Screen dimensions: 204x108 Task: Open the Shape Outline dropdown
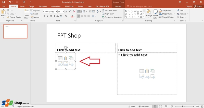pyautogui.click(x=167, y=14)
